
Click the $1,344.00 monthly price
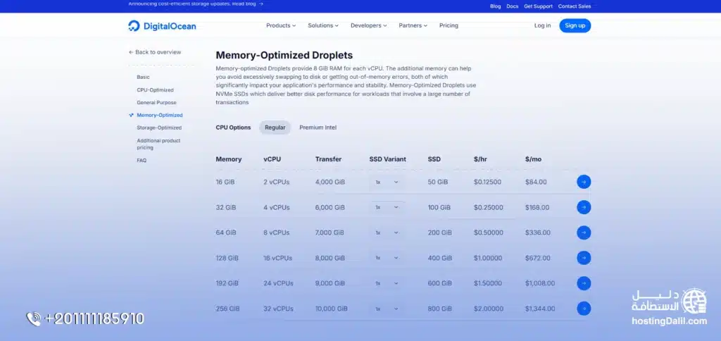540,309
